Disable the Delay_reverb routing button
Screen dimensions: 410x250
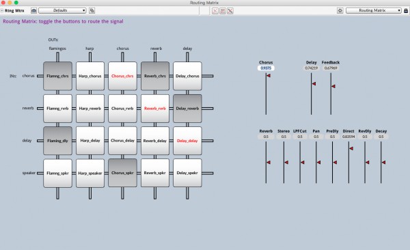[x=187, y=109]
